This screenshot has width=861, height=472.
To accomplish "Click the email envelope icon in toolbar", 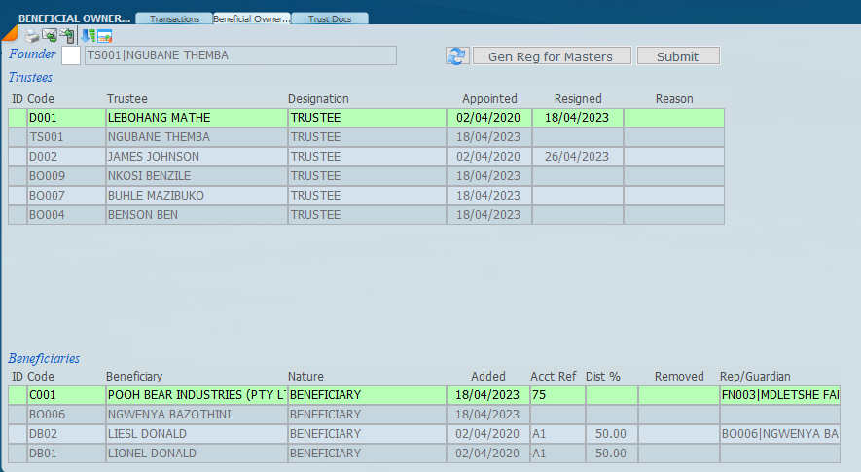I will click(x=49, y=36).
